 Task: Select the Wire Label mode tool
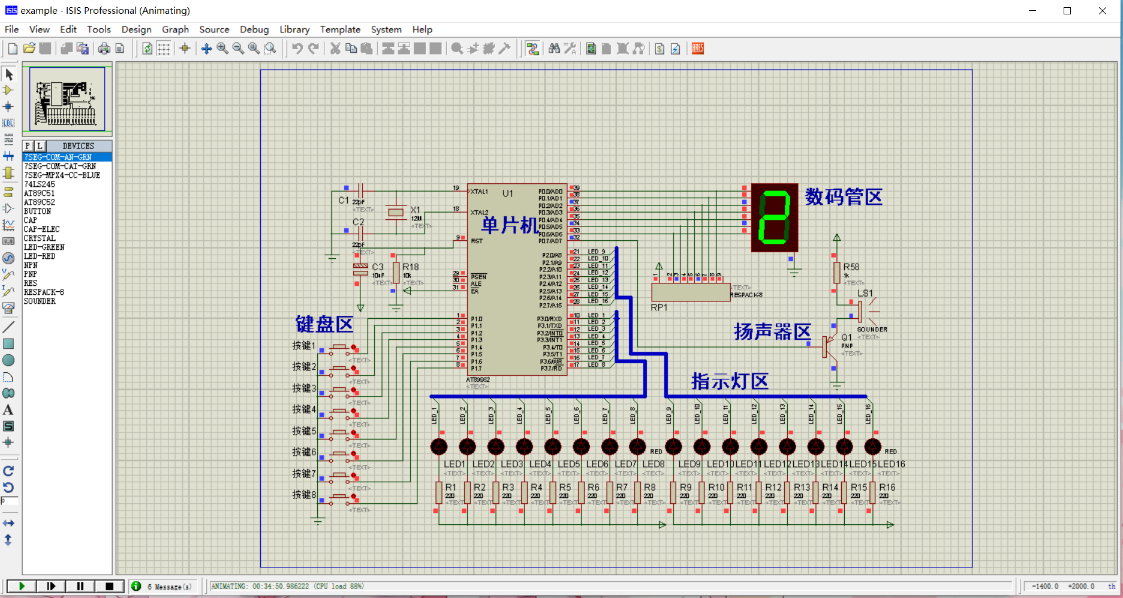click(8, 123)
